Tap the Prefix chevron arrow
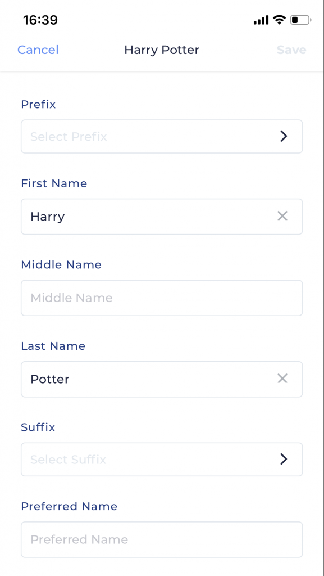 click(x=284, y=136)
